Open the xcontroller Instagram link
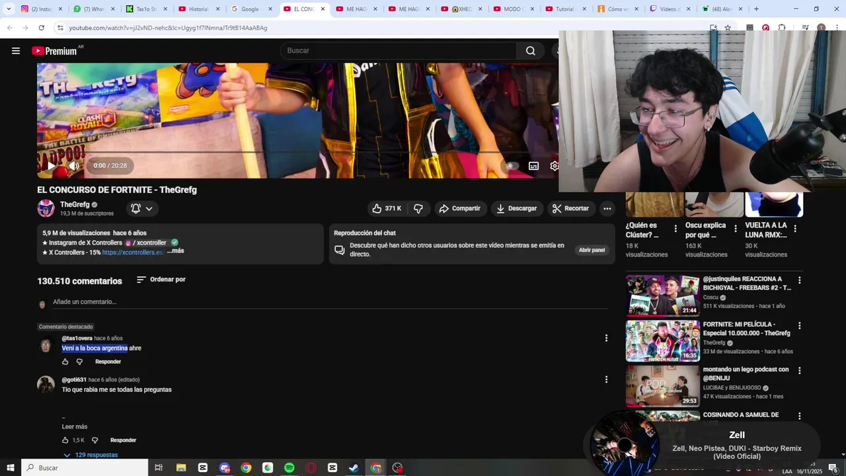 [146, 243]
